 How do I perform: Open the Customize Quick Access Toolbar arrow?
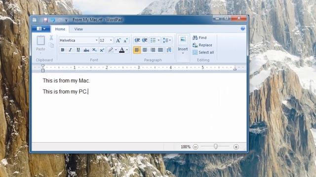coord(66,20)
